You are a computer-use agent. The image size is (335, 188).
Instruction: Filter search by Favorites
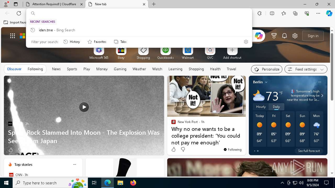(x=97, y=42)
